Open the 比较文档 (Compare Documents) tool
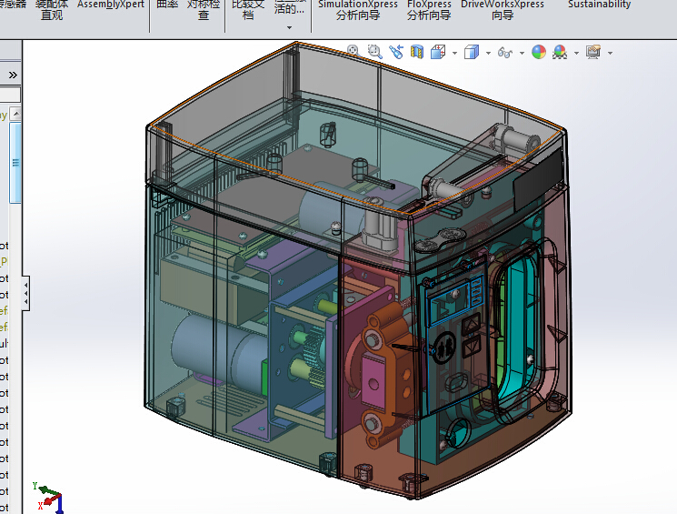Screen dimensions: 677x514 pyautogui.click(x=248, y=9)
